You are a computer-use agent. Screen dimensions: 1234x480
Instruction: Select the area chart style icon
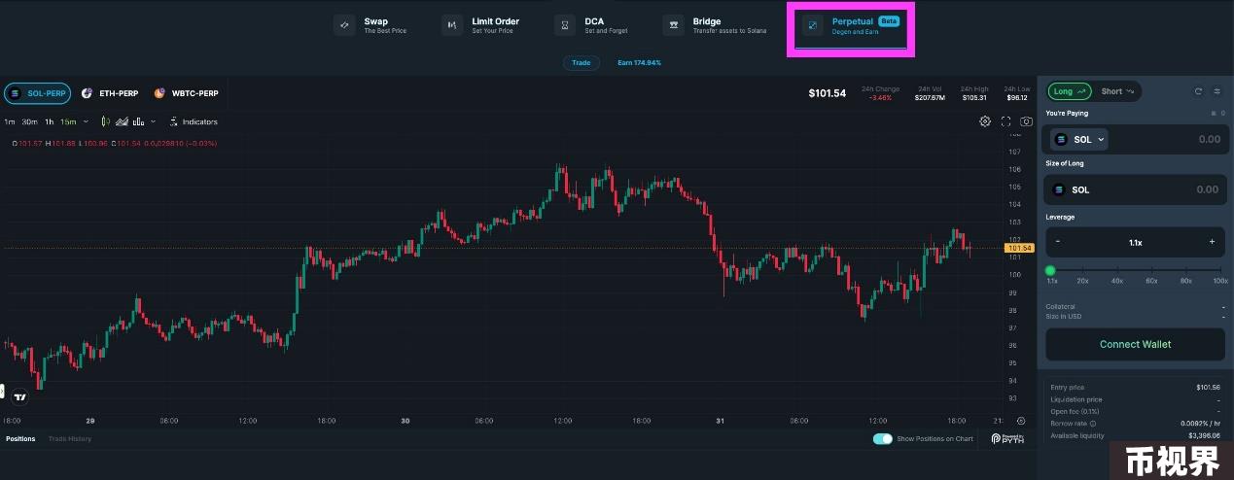122,122
